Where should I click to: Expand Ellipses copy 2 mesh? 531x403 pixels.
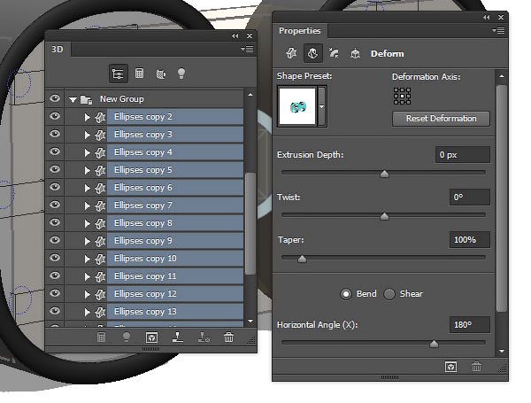click(87, 117)
